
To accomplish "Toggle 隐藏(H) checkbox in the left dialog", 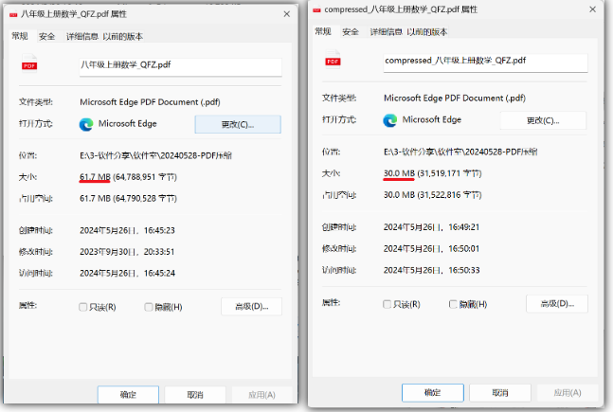I will 149,307.
